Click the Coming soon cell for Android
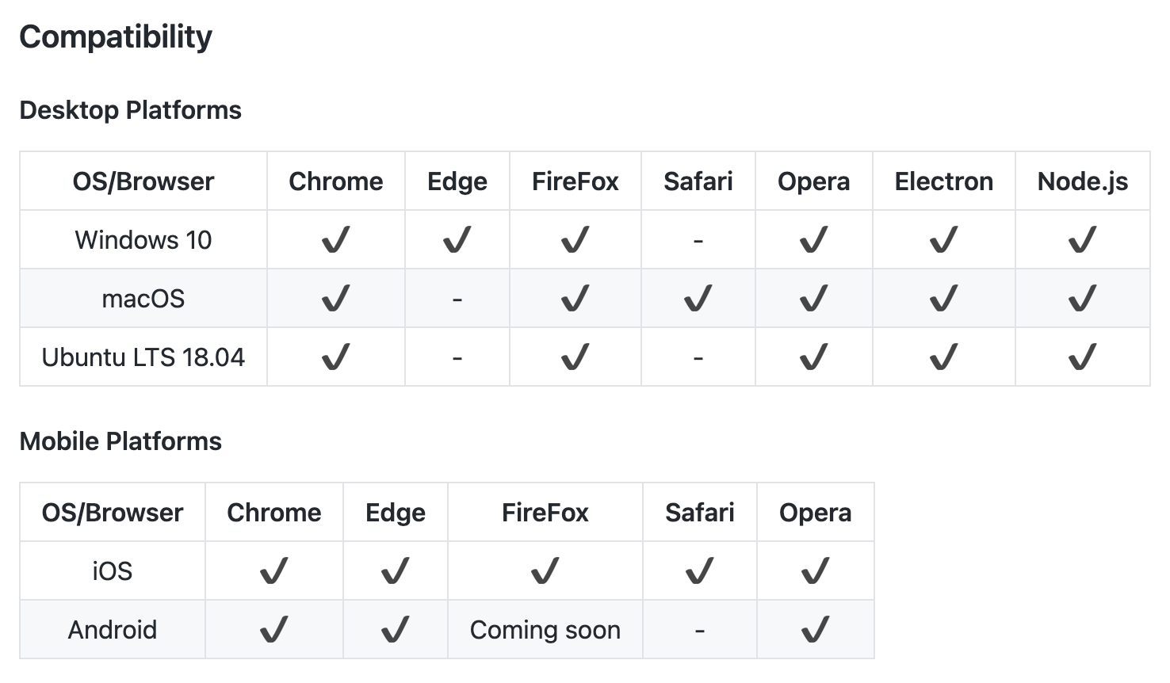Screen dimensions: 1170x683 point(545,630)
